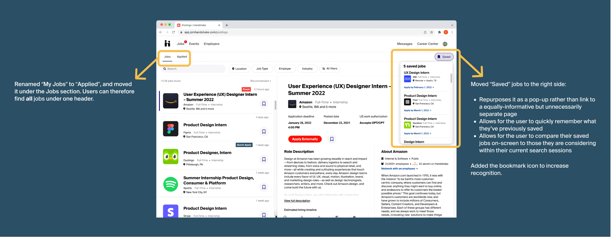Open the Chrome profile avatar C
611x237 pixels.
coord(446,32)
